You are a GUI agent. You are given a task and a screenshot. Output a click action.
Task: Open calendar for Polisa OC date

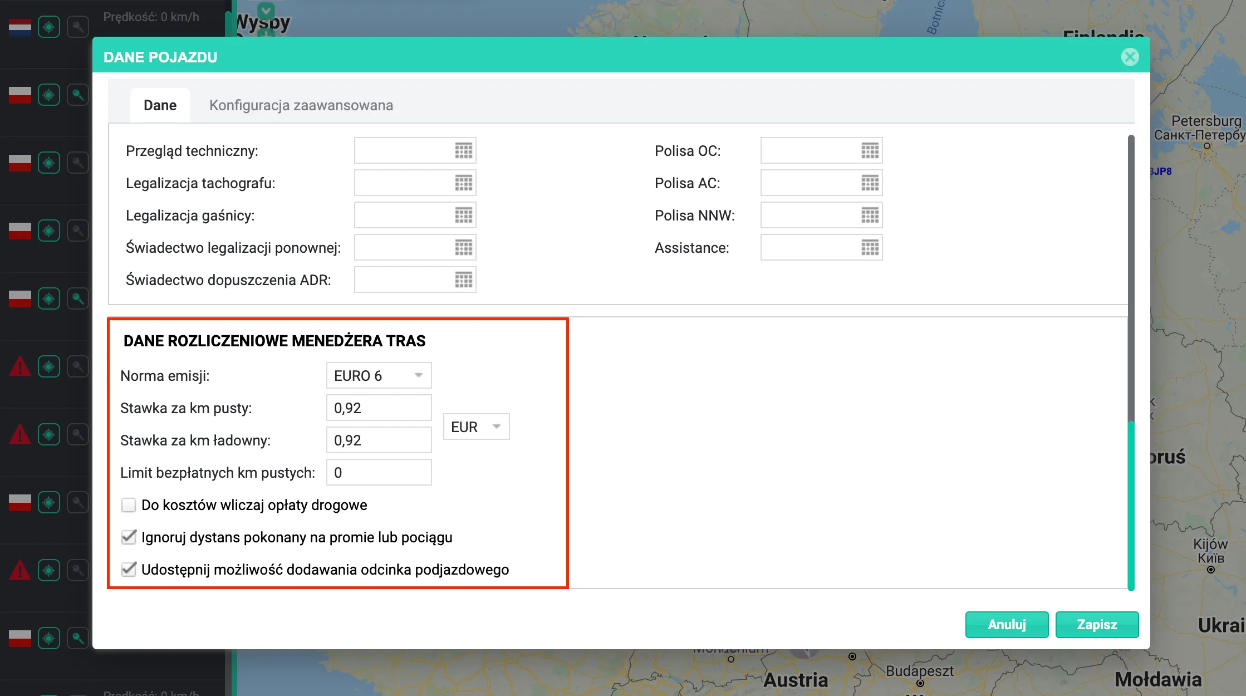(870, 150)
